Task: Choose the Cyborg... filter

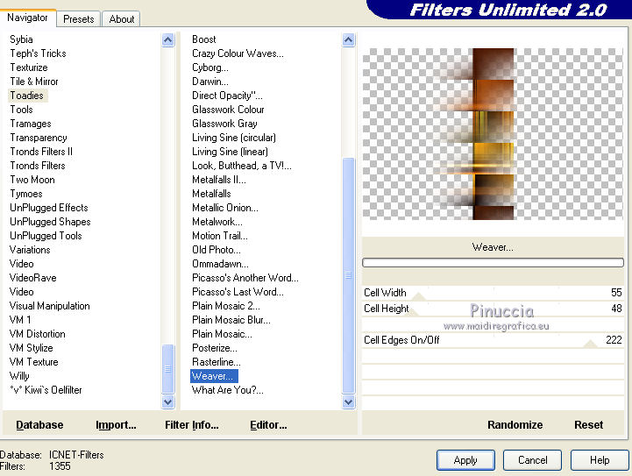Action: pos(210,67)
